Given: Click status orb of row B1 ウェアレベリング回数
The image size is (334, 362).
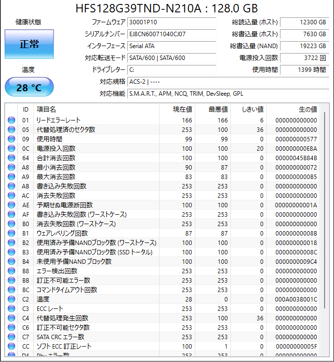Looking at the screenshot, I should click(11, 233).
